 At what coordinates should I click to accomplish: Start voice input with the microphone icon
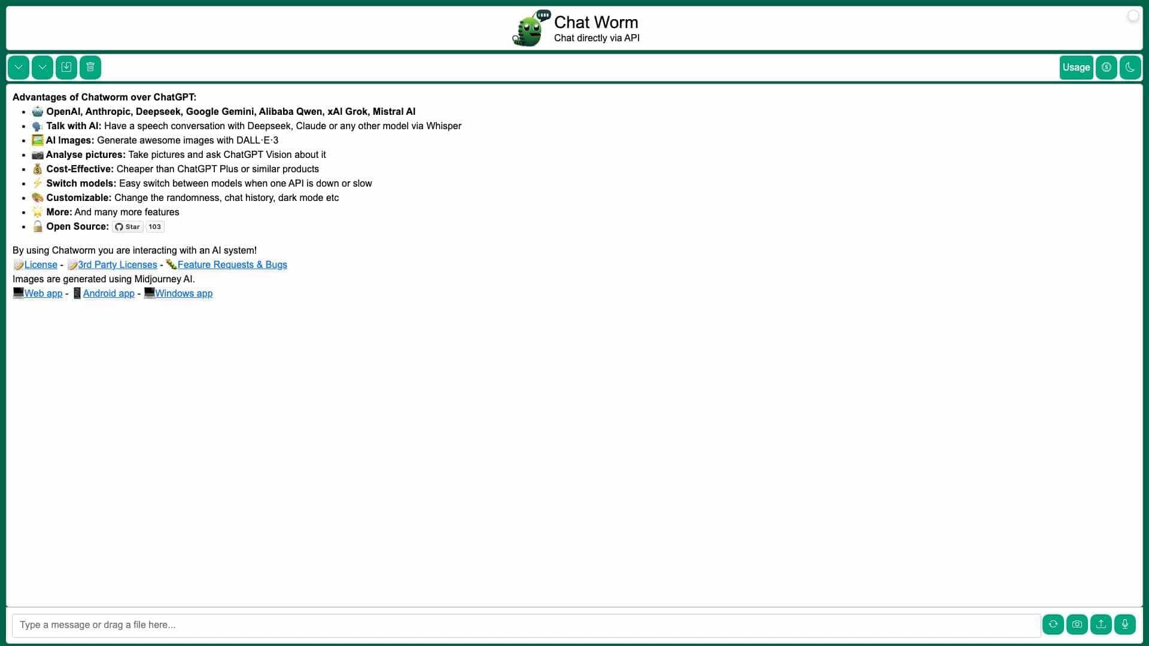(x=1124, y=624)
